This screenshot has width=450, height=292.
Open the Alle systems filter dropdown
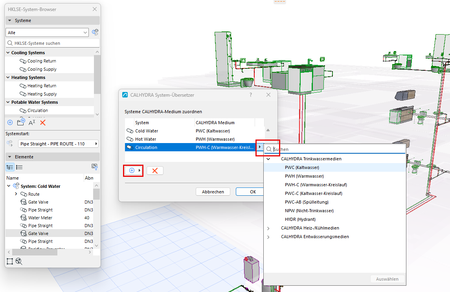(x=47, y=33)
